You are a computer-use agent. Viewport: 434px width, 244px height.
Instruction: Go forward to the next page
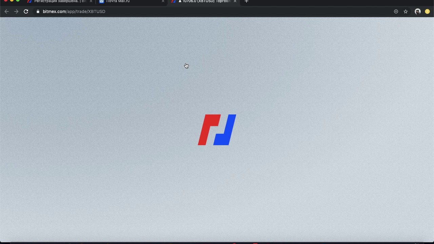(16, 12)
